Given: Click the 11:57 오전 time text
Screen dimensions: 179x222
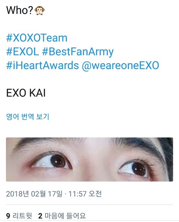Looking at the screenshot, I should tap(85, 194).
